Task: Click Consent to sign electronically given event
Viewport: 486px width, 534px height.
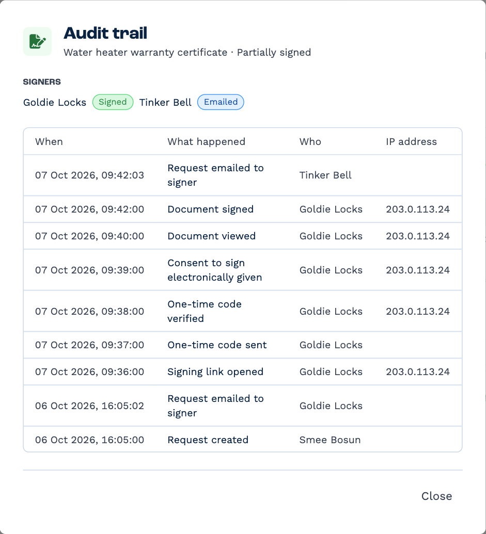Action: coord(215,270)
